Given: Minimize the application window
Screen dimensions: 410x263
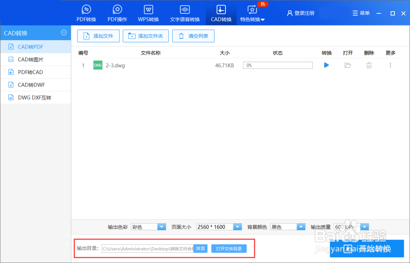Looking at the screenshot, I should 378,14.
